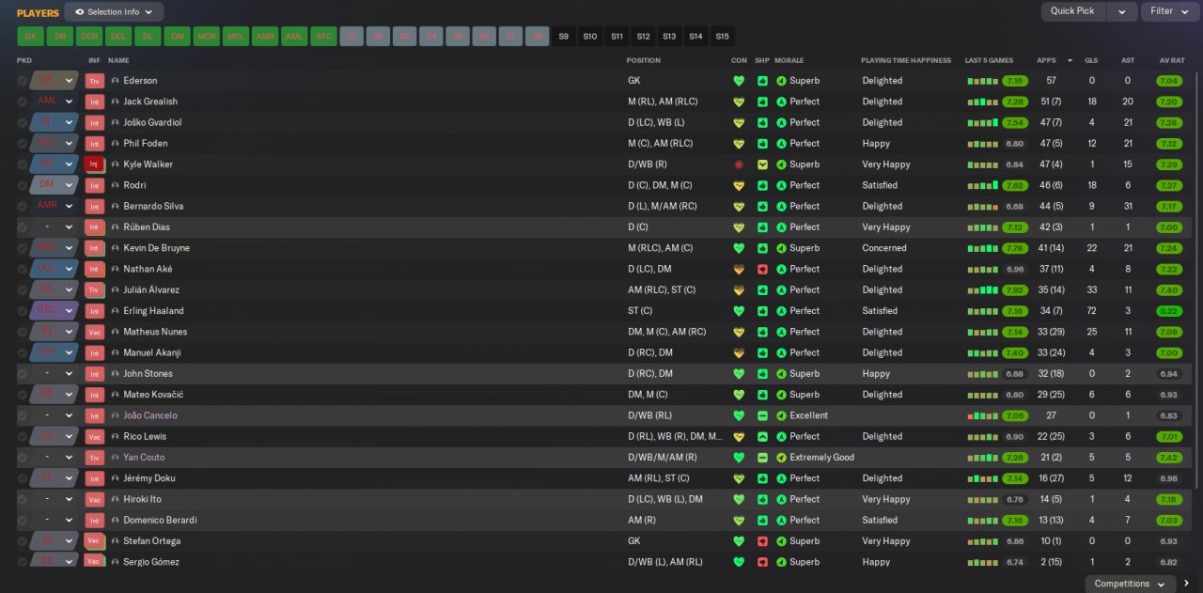
Task: Click Matheus Nunes's Vac info badge
Action: click(94, 332)
